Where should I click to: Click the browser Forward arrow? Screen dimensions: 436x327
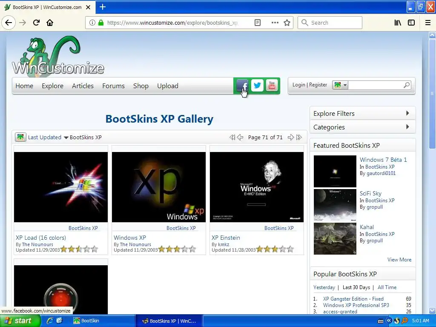23,23
